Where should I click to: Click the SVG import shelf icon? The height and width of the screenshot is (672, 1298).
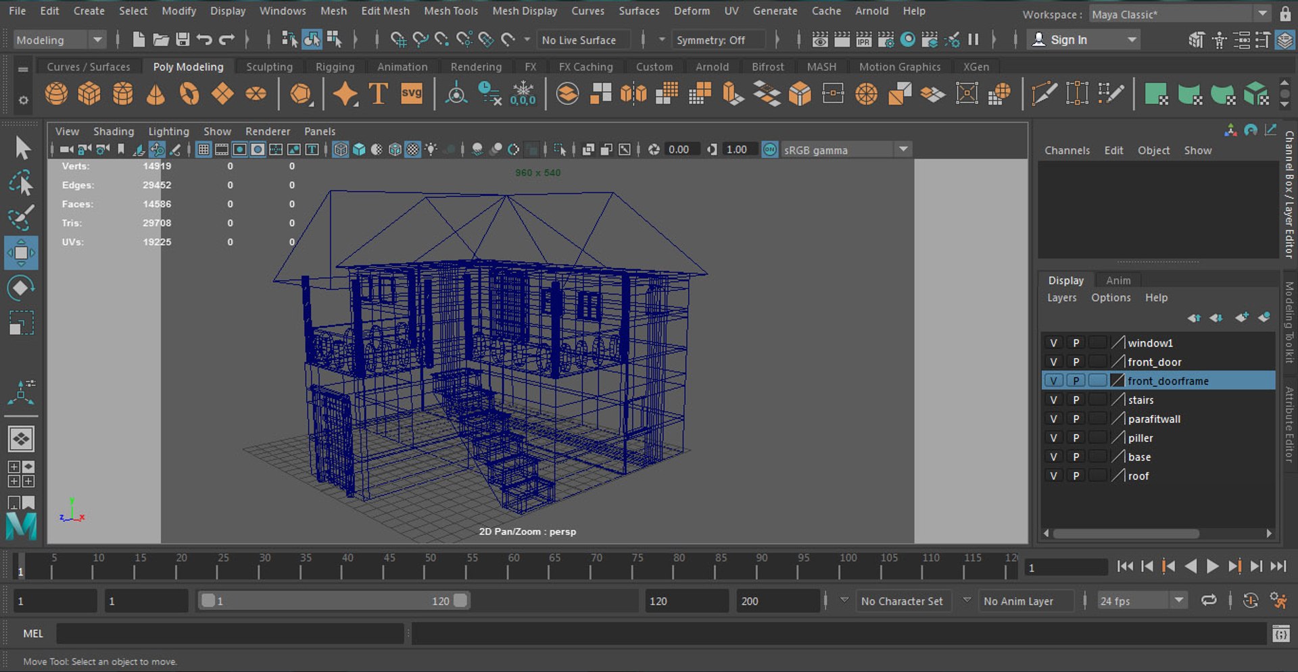[x=411, y=93]
